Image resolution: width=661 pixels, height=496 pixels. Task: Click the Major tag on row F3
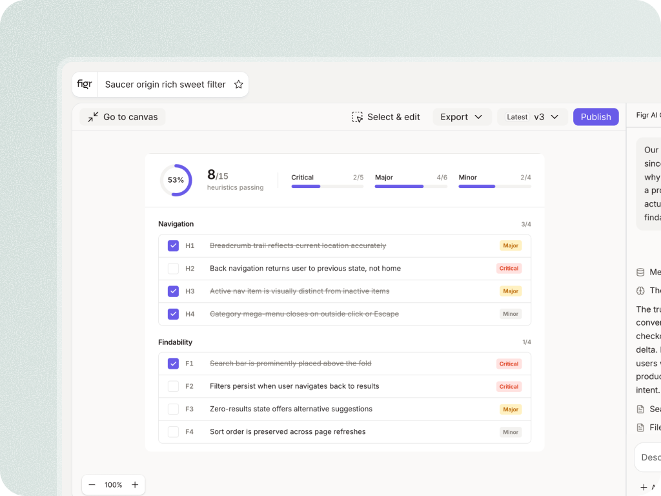511,409
